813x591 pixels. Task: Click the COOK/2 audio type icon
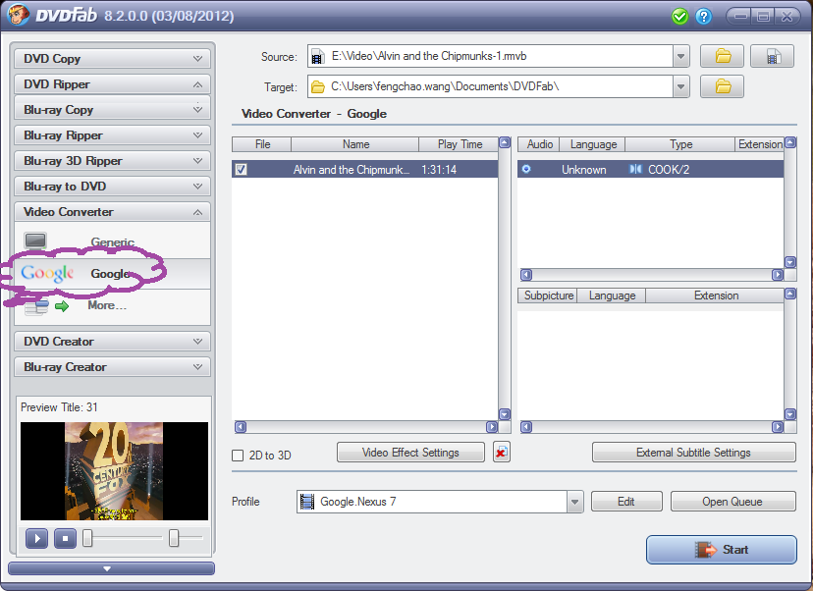tap(635, 169)
